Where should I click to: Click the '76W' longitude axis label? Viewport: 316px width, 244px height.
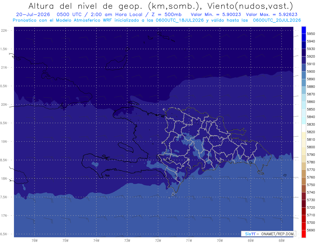(34, 241)
